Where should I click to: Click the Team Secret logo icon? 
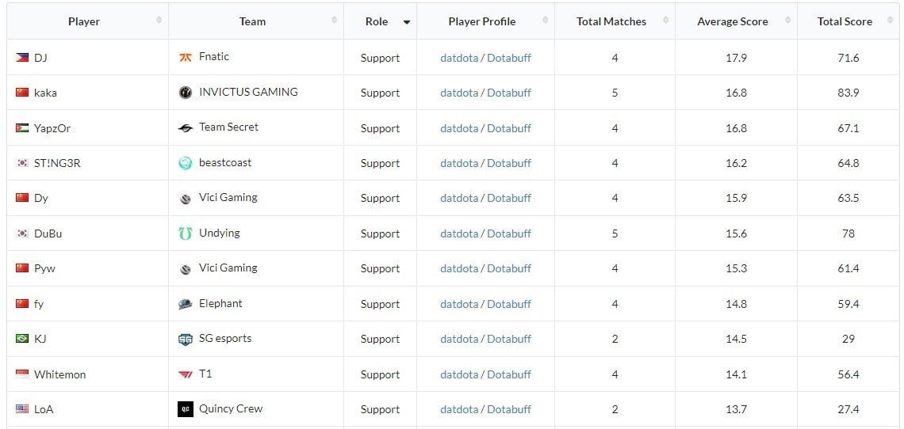pos(185,128)
